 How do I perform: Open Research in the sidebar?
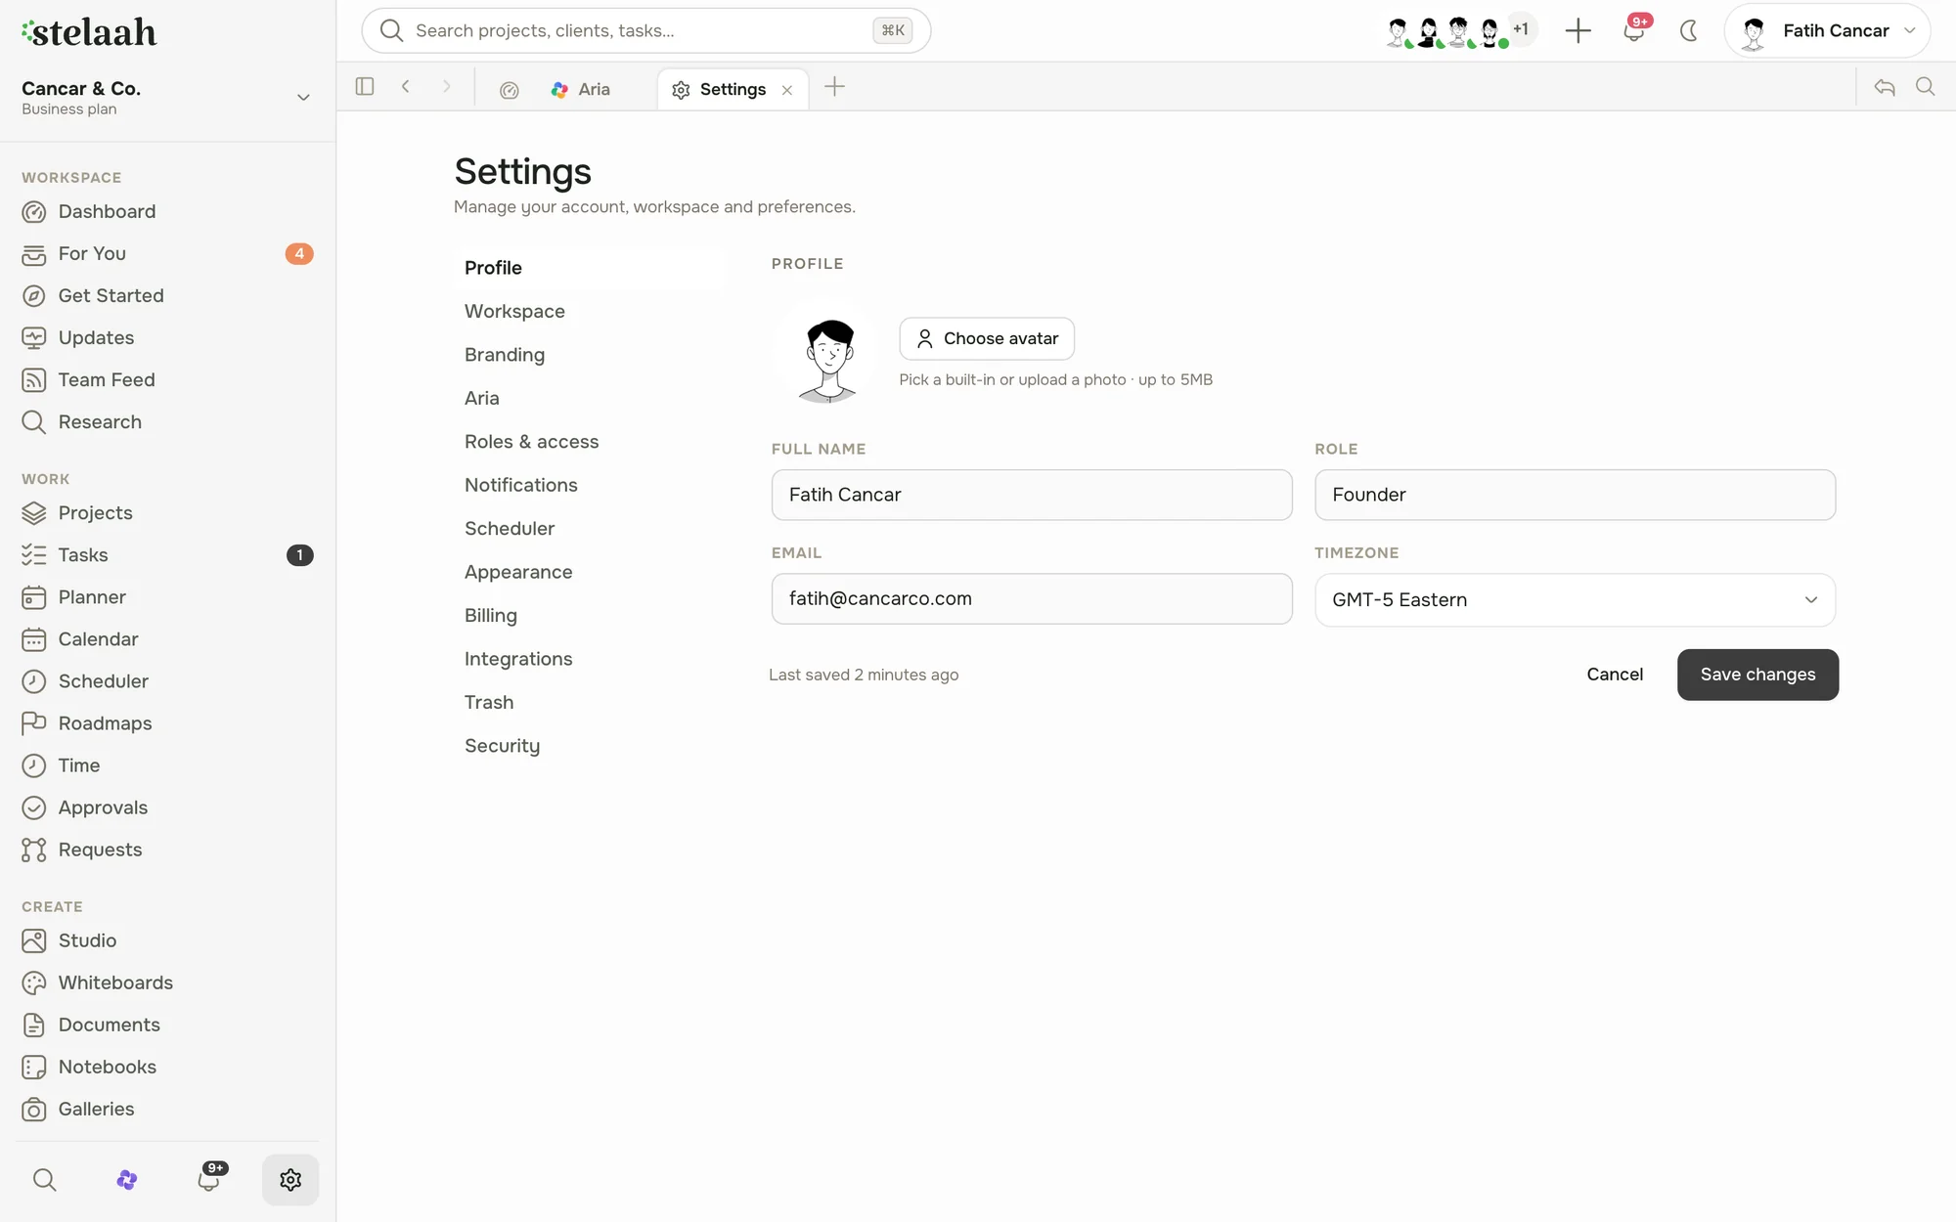coord(166,421)
